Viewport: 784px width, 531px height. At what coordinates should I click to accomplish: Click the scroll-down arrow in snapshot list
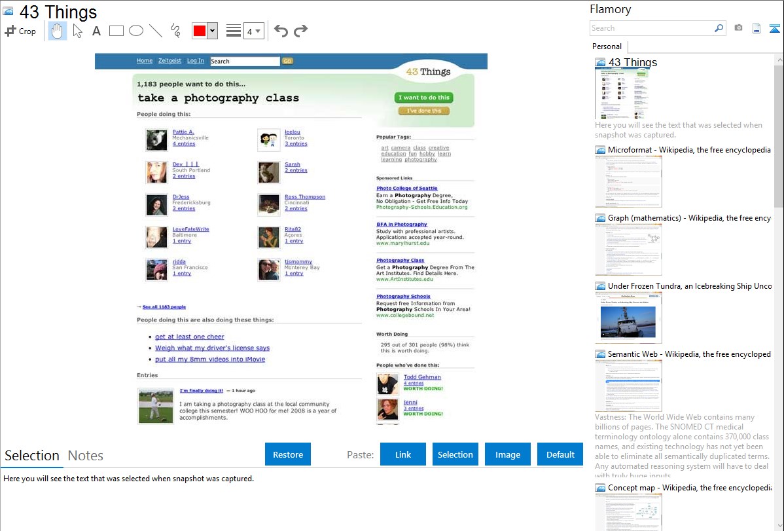[x=779, y=526]
